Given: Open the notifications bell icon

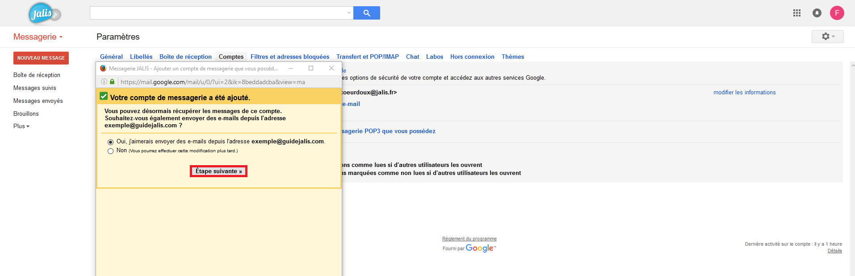Looking at the screenshot, I should [x=817, y=13].
